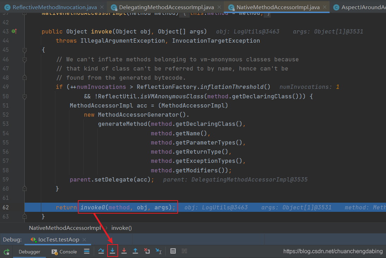Click IllegalArgumentException on line 44
The height and width of the screenshot is (258, 386).
click(123, 41)
